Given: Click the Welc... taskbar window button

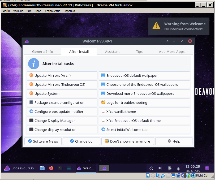Looking at the screenshot, I should pyautogui.click(x=86, y=168).
